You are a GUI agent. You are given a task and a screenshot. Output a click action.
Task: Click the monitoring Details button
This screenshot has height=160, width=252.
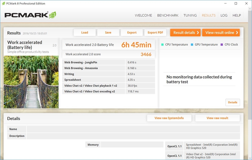click(232, 102)
